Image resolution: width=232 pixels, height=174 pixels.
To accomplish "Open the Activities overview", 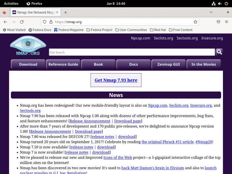I will (x=11, y=4).
